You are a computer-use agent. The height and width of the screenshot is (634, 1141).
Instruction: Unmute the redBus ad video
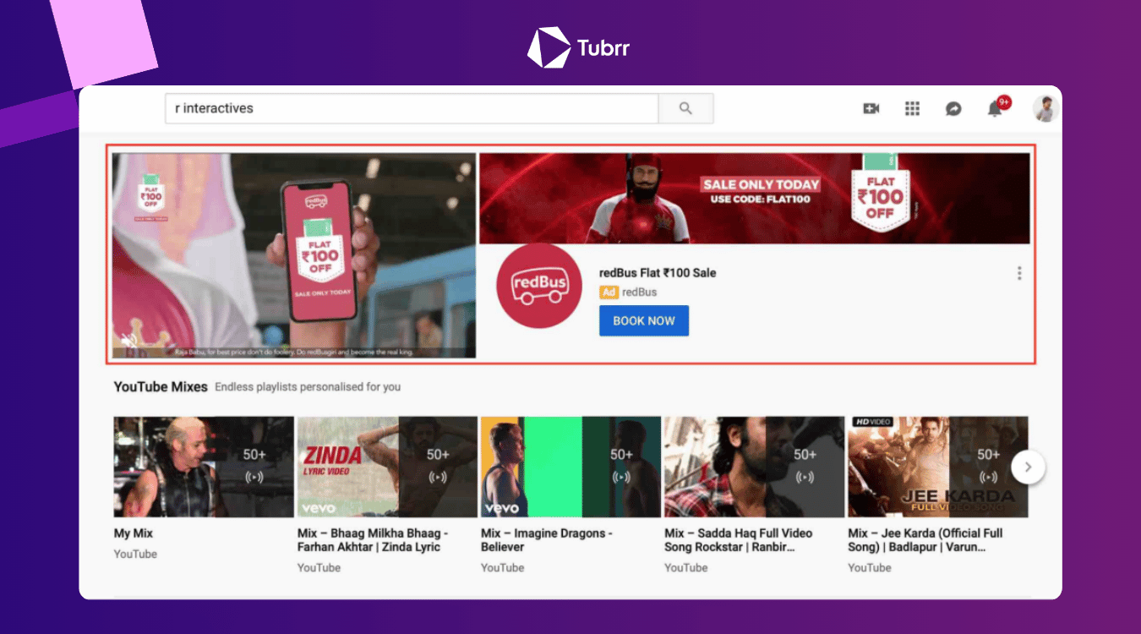point(128,341)
